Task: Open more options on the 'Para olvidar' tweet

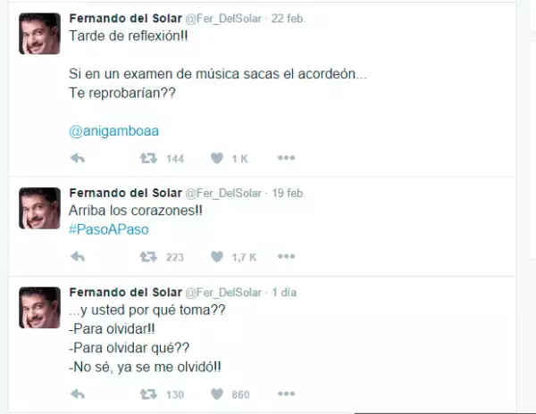Action: [x=286, y=394]
